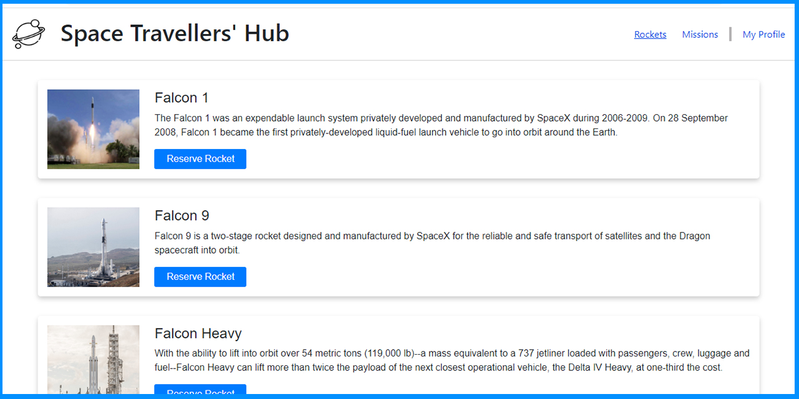The height and width of the screenshot is (399, 799).
Task: Reserve the Falcon 9 rocket
Action: pos(200,277)
